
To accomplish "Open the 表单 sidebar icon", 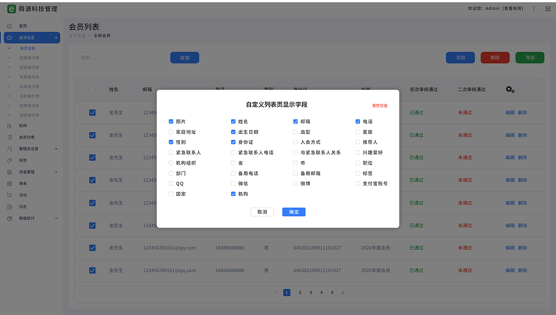I will tap(9, 184).
